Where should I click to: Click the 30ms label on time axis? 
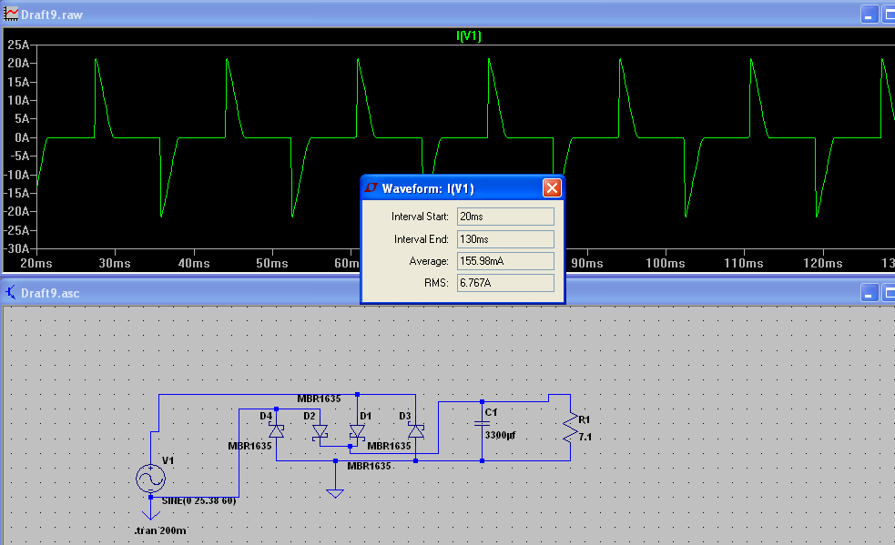pyautogui.click(x=115, y=264)
